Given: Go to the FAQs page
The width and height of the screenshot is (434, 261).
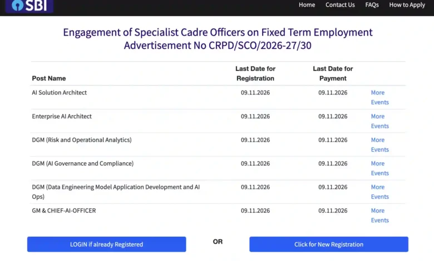Looking at the screenshot, I should pyautogui.click(x=372, y=5).
